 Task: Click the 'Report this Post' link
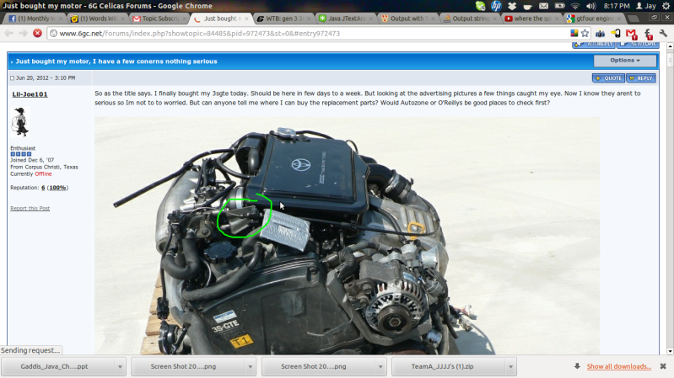(30, 208)
